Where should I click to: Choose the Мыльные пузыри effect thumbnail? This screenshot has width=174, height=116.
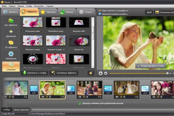click(x=33, y=41)
